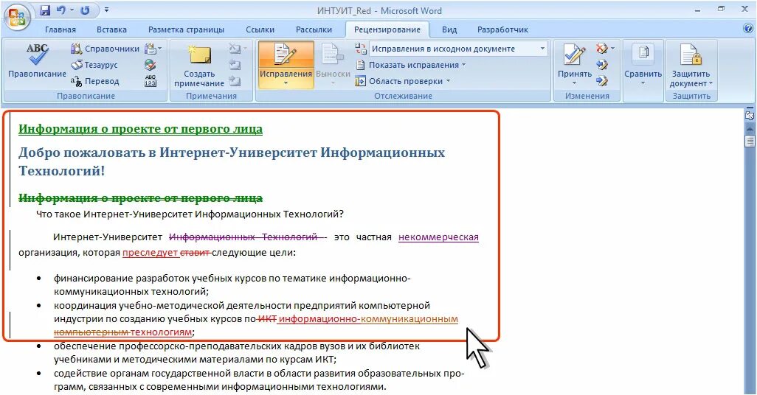
Task: Click the line Что такое Интернет-Университет
Action: coord(190,214)
